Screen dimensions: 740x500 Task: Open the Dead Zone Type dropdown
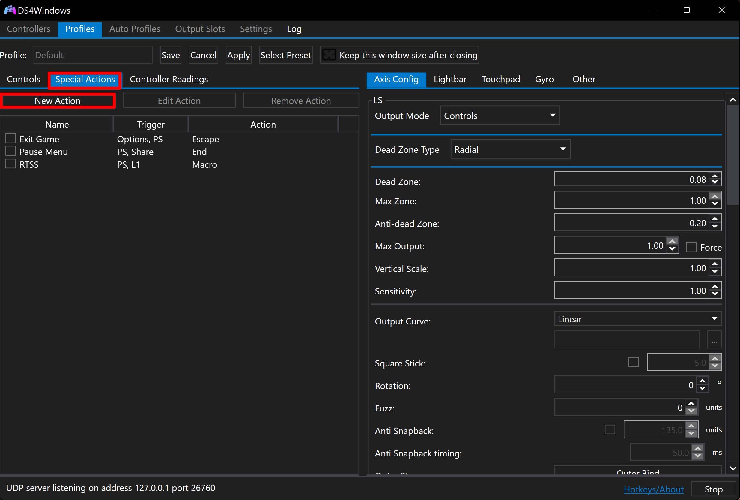[x=510, y=149]
